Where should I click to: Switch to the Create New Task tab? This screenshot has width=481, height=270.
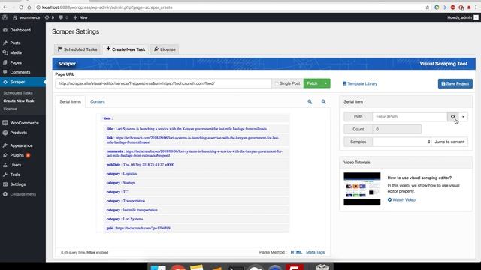[x=126, y=49]
